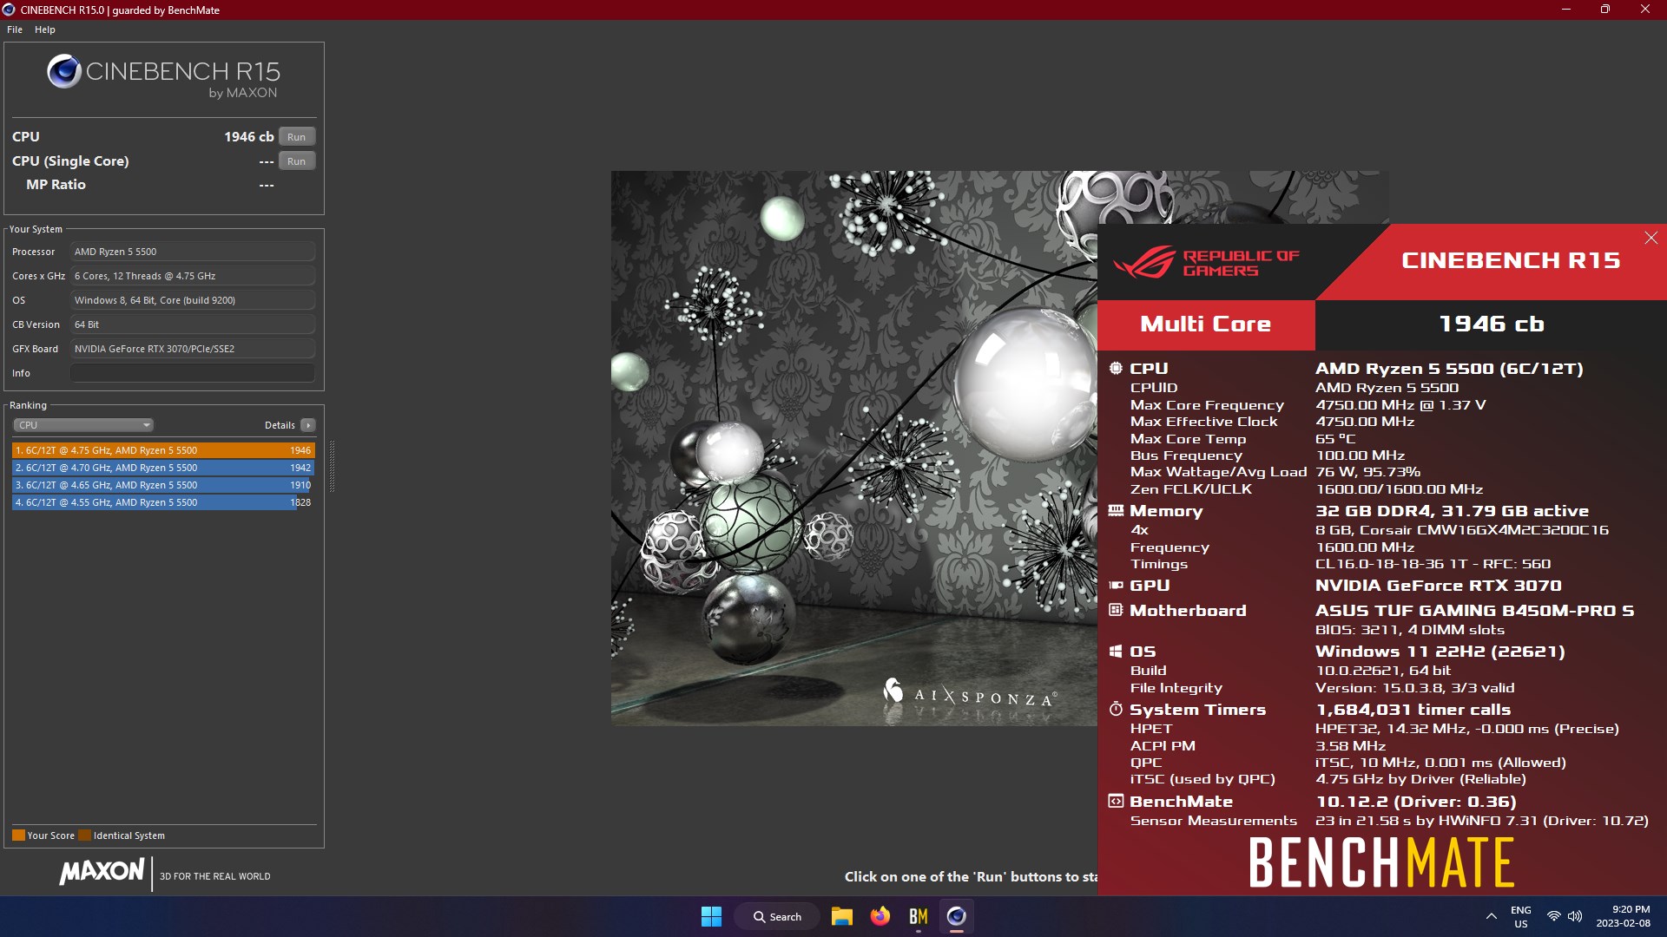Screen dimensions: 1667x937
Task: Click the Motherboard icon in BenchMate panel
Action: tap(1116, 610)
